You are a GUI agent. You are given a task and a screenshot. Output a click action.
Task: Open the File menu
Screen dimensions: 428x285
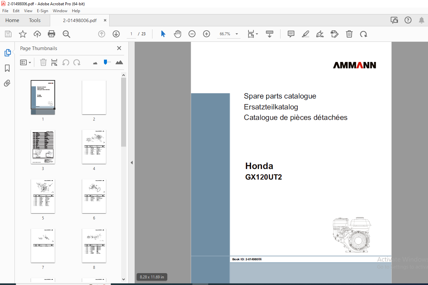coord(5,11)
